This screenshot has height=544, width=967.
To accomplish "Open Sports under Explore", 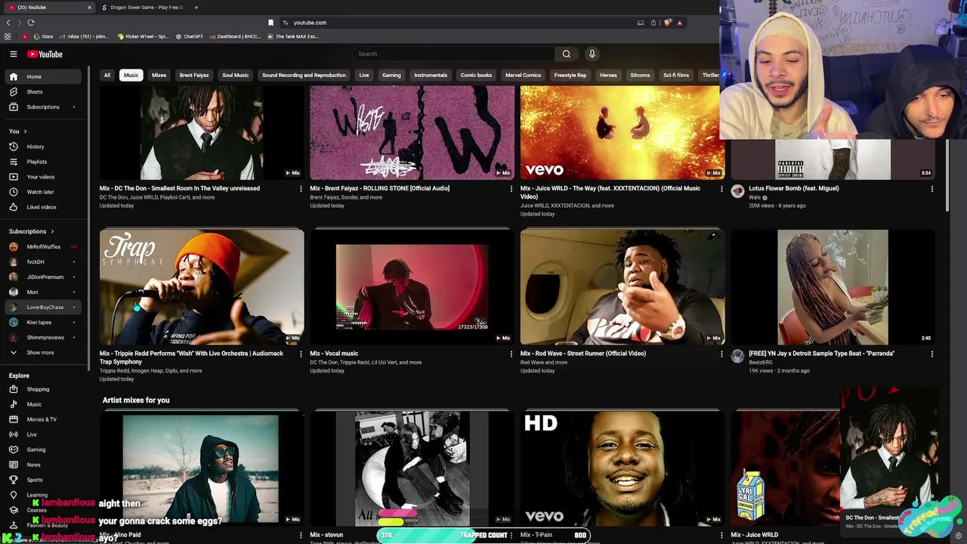I will click(x=43, y=480).
